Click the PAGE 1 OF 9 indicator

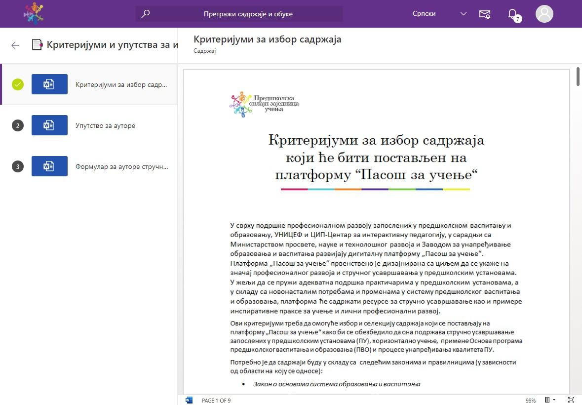pos(216,401)
